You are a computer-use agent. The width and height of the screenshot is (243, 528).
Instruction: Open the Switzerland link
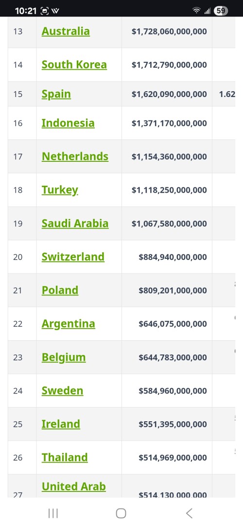[73, 257]
